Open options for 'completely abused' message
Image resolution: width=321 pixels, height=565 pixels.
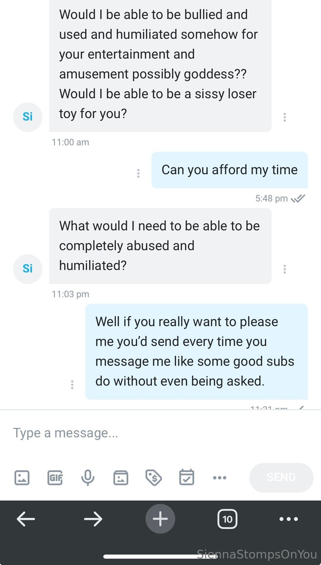[285, 269]
